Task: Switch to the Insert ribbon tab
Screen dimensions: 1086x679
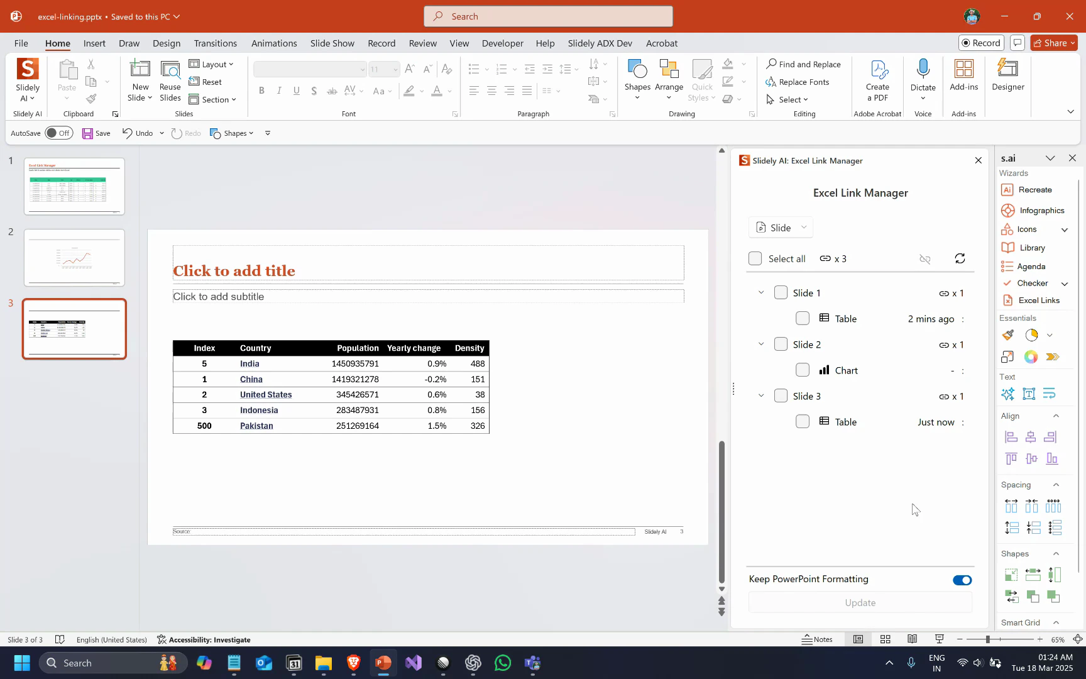Action: tap(94, 43)
